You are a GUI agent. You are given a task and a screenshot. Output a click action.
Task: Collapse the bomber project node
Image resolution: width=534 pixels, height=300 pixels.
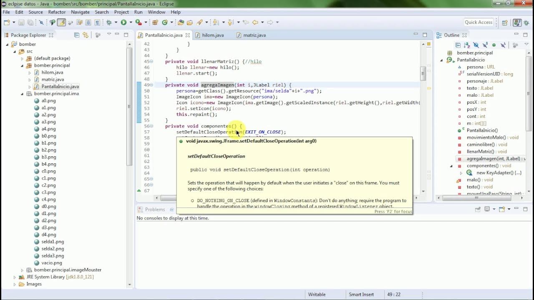(x=8, y=44)
